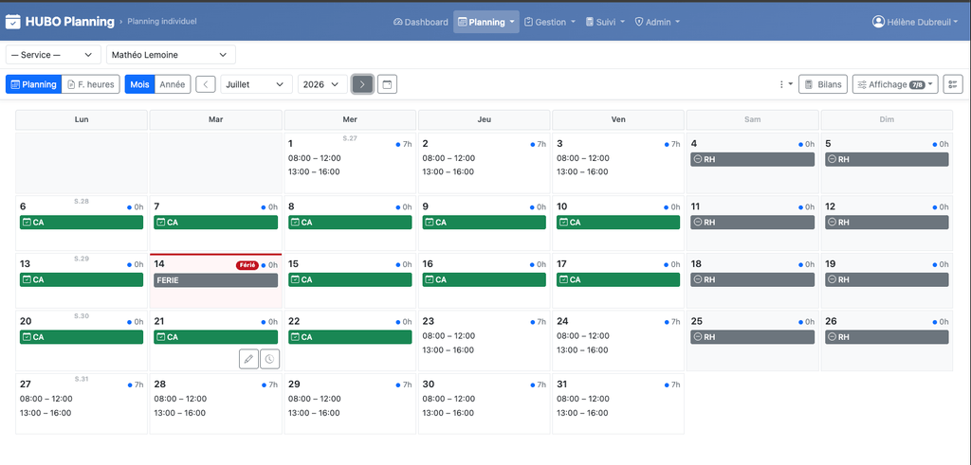The width and height of the screenshot is (971, 465).
Task: Select the CA event on day 10
Action: coord(618,222)
